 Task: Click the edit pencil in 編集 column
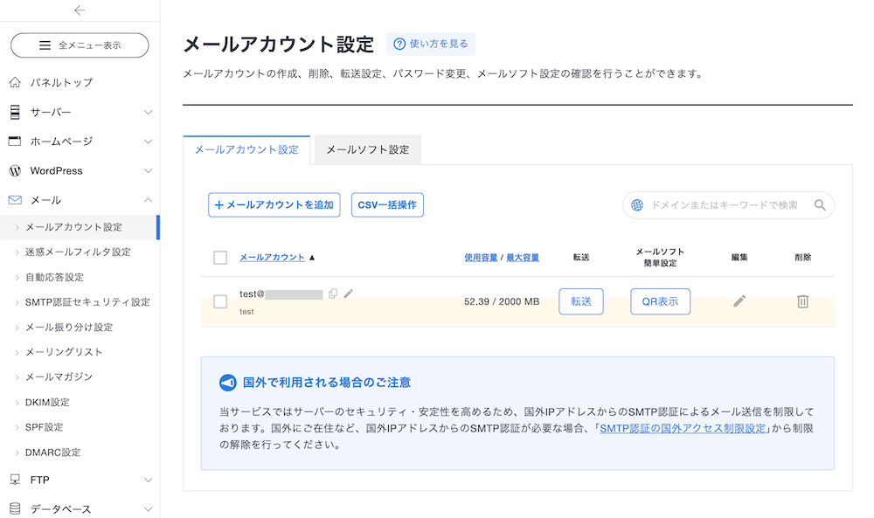(739, 301)
